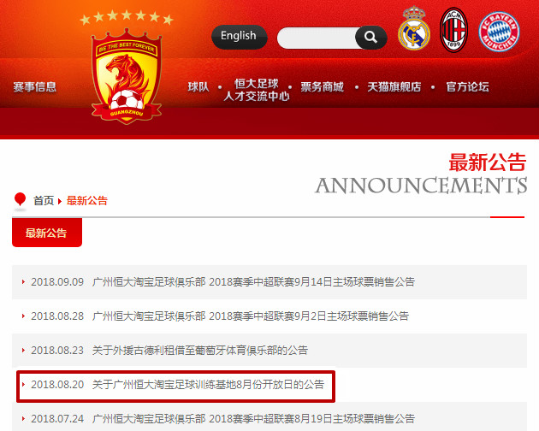The image size is (539, 431).
Task: Open the FC Bayern München crest link
Action: (x=499, y=32)
